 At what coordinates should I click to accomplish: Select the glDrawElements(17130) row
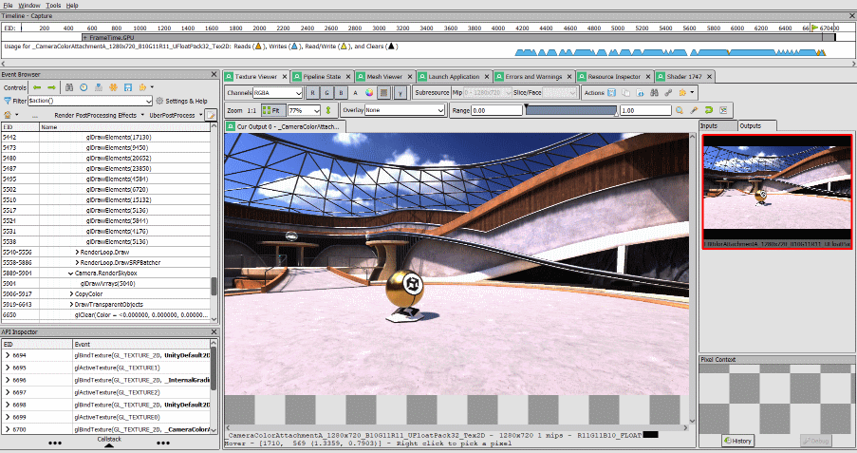[107, 138]
